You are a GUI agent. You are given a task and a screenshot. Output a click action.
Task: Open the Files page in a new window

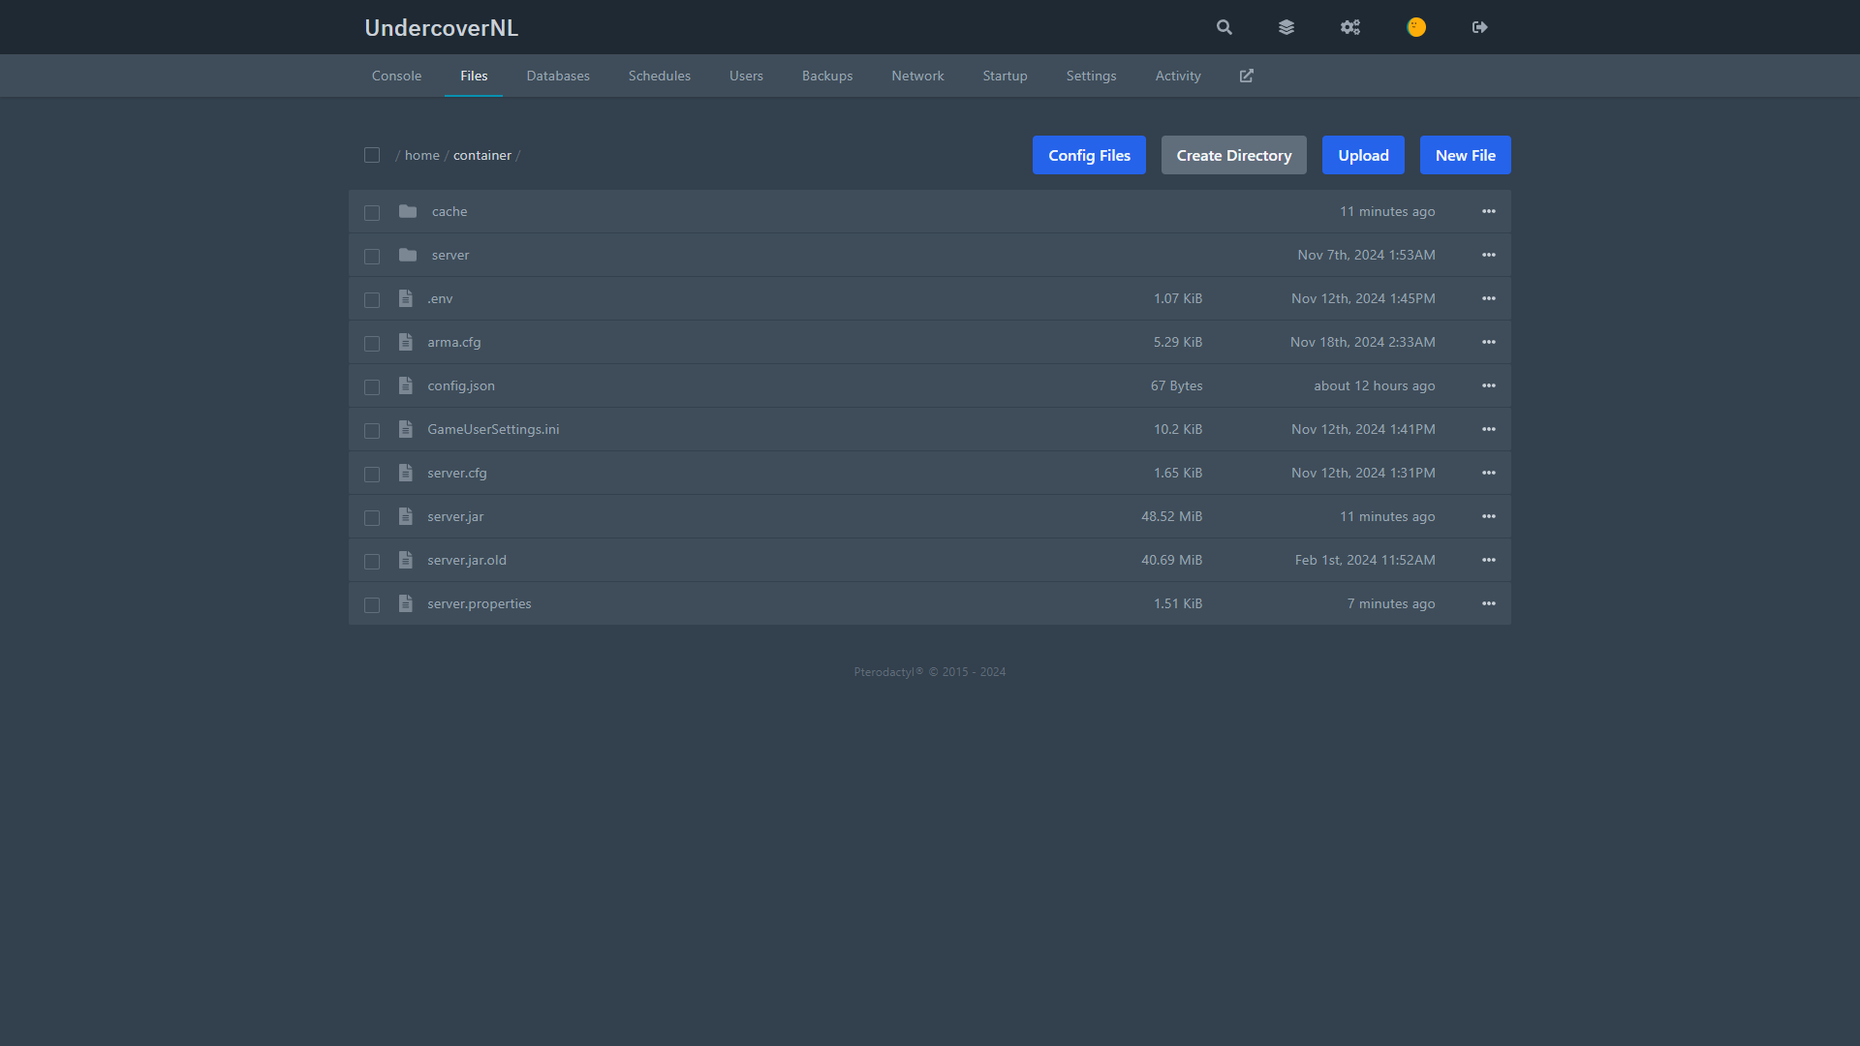[x=1246, y=76]
